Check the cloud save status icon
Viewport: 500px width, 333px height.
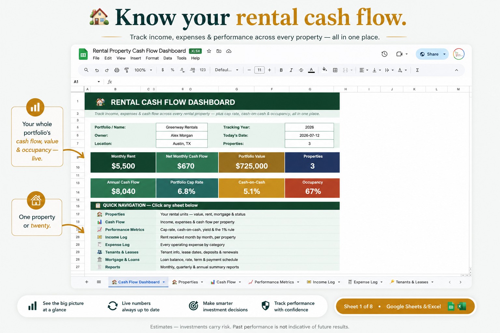[x=229, y=51]
